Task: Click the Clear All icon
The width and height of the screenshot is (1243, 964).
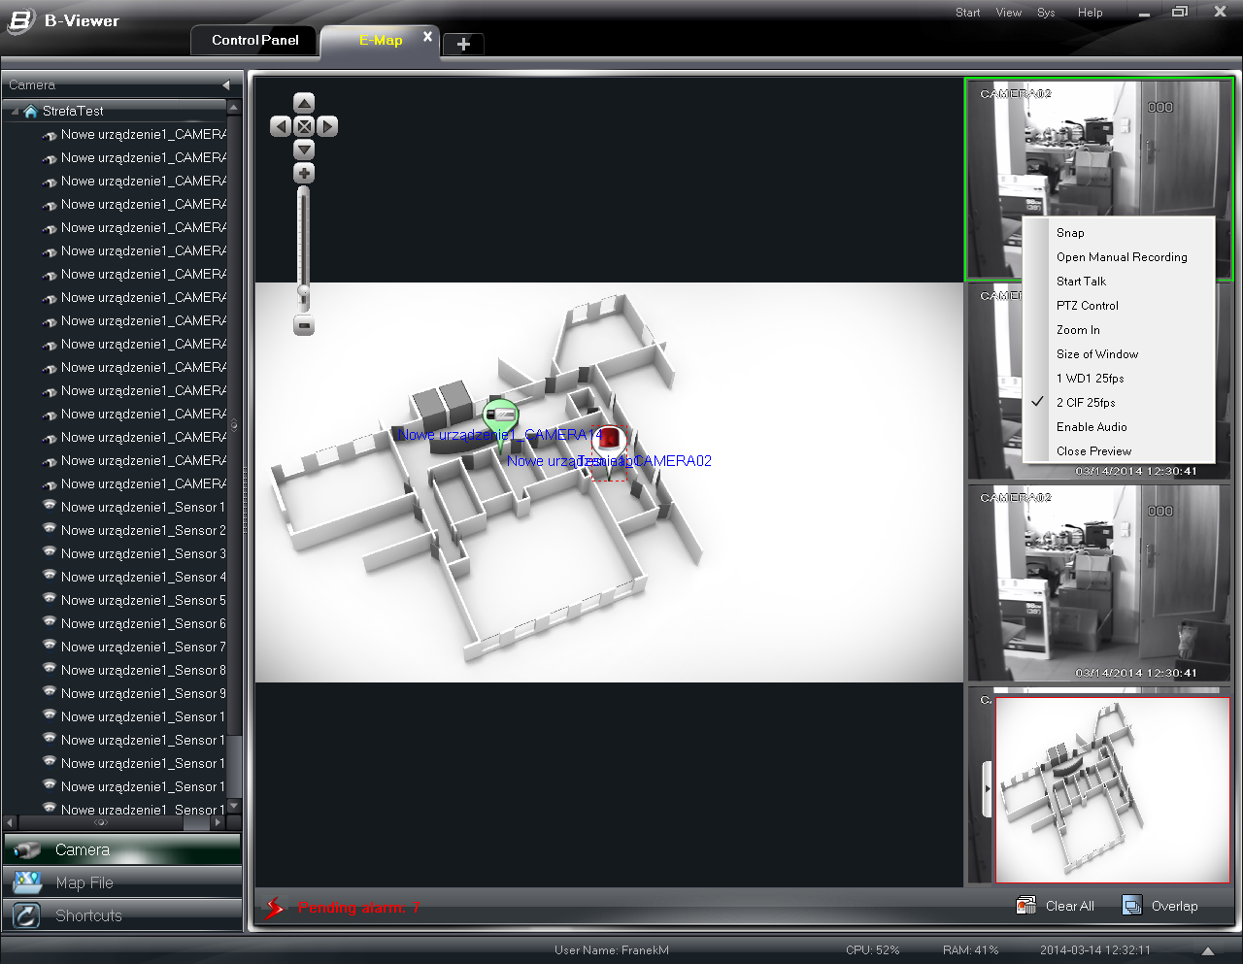Action: click(x=1025, y=906)
